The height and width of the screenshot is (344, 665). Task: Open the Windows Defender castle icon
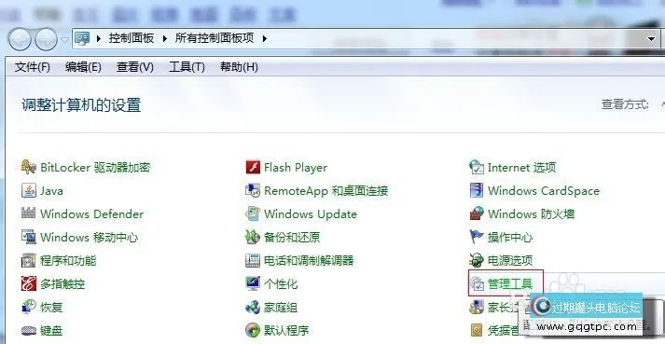tap(28, 213)
